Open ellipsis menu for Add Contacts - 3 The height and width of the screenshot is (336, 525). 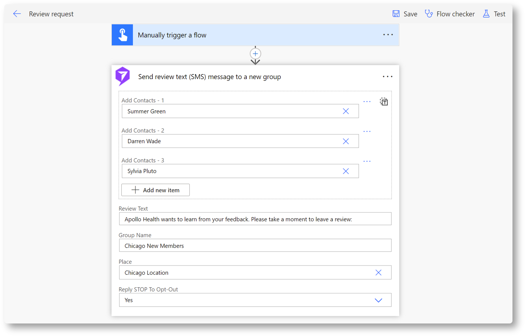[x=367, y=161]
